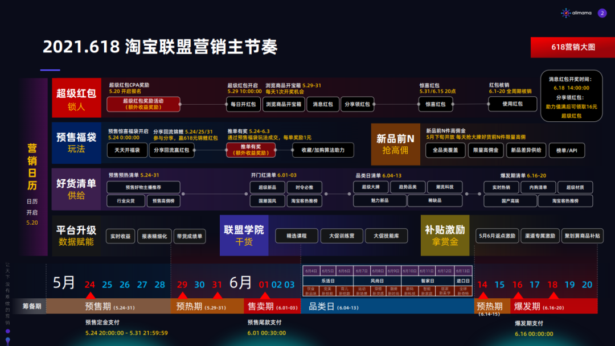Viewport: 615px width, 346px height.
Task: Click the 大促训练营 box
Action: point(342,236)
